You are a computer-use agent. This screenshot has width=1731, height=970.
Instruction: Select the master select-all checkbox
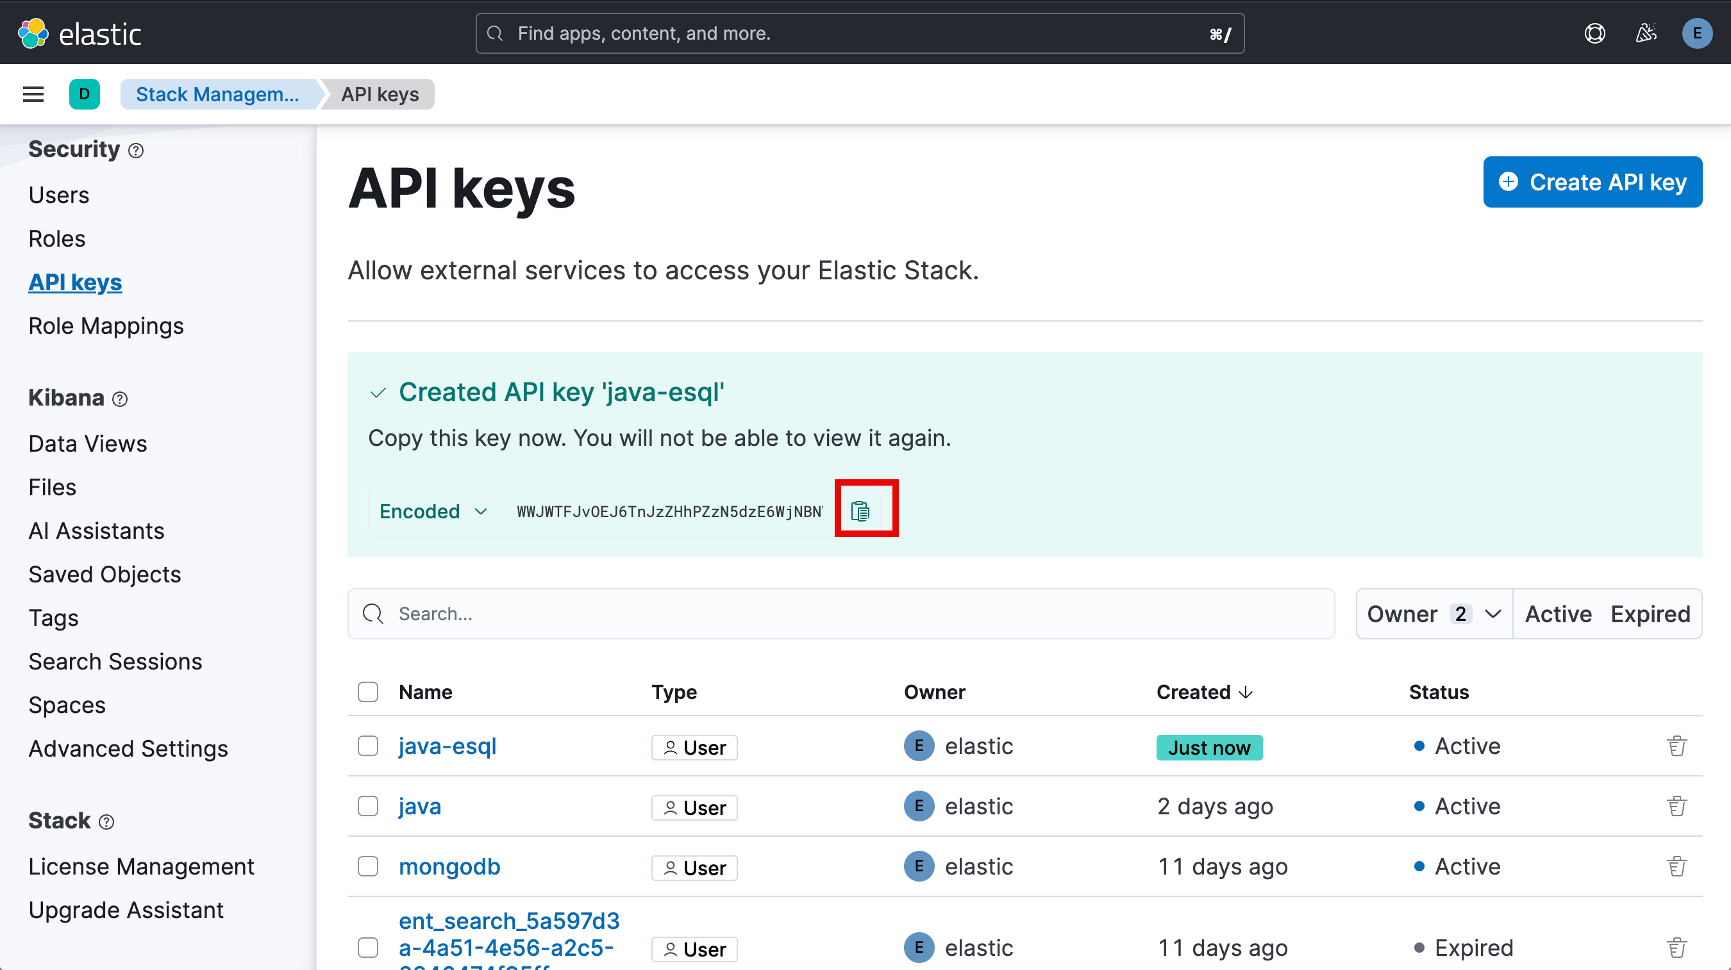coord(369,691)
